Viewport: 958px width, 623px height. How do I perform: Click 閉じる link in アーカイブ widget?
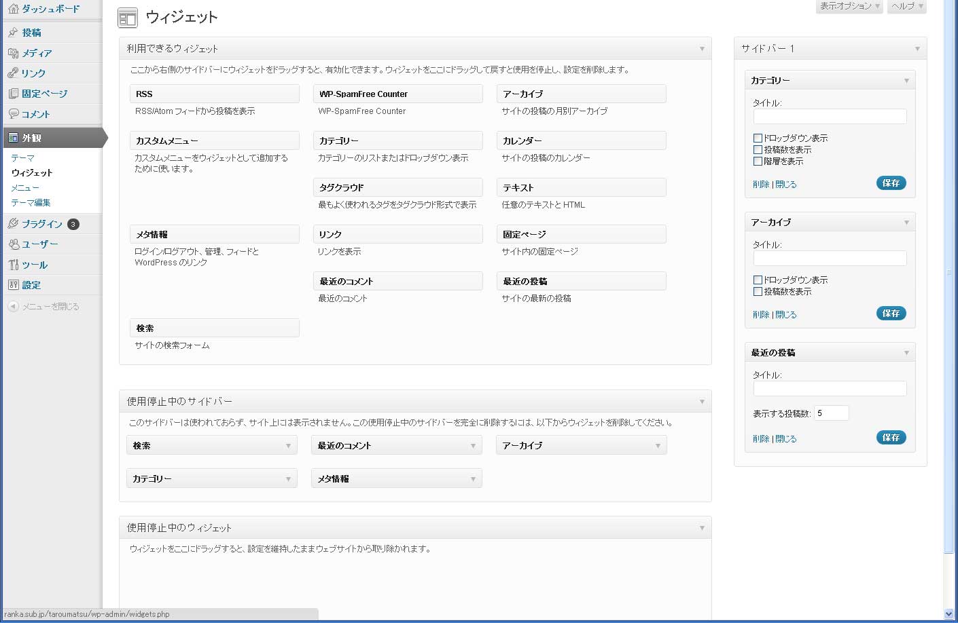[786, 315]
